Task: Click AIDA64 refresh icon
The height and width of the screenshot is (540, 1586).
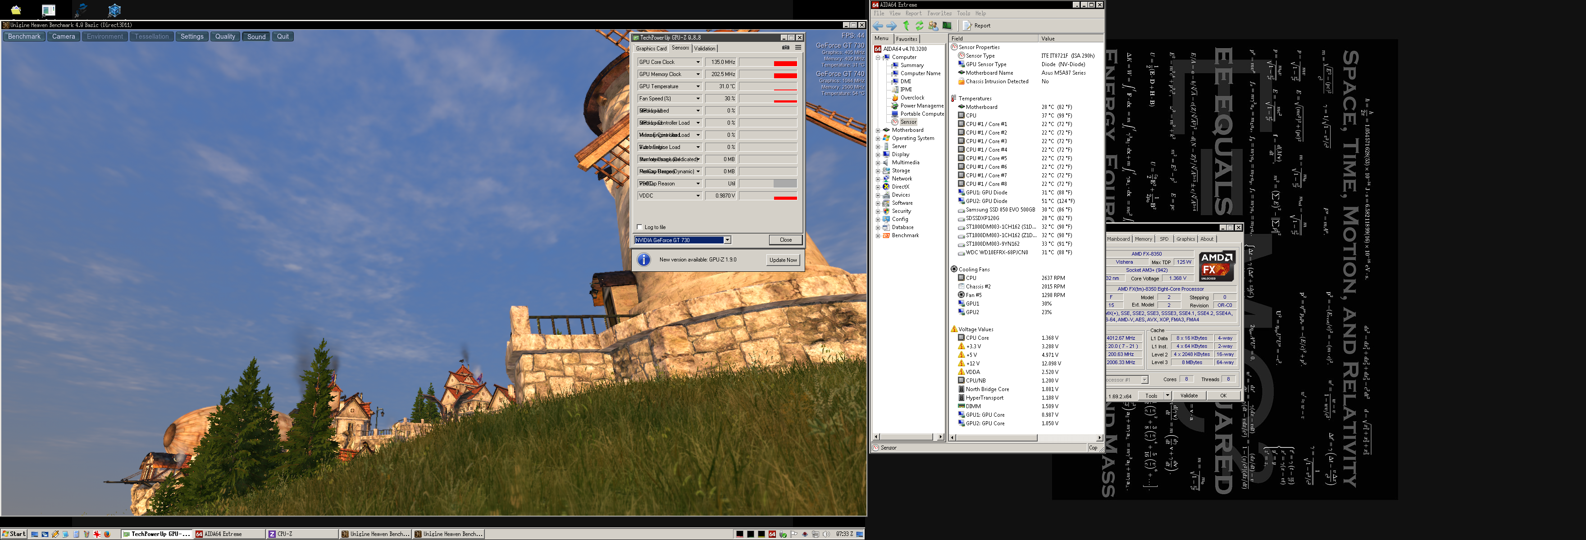Action: click(x=919, y=26)
